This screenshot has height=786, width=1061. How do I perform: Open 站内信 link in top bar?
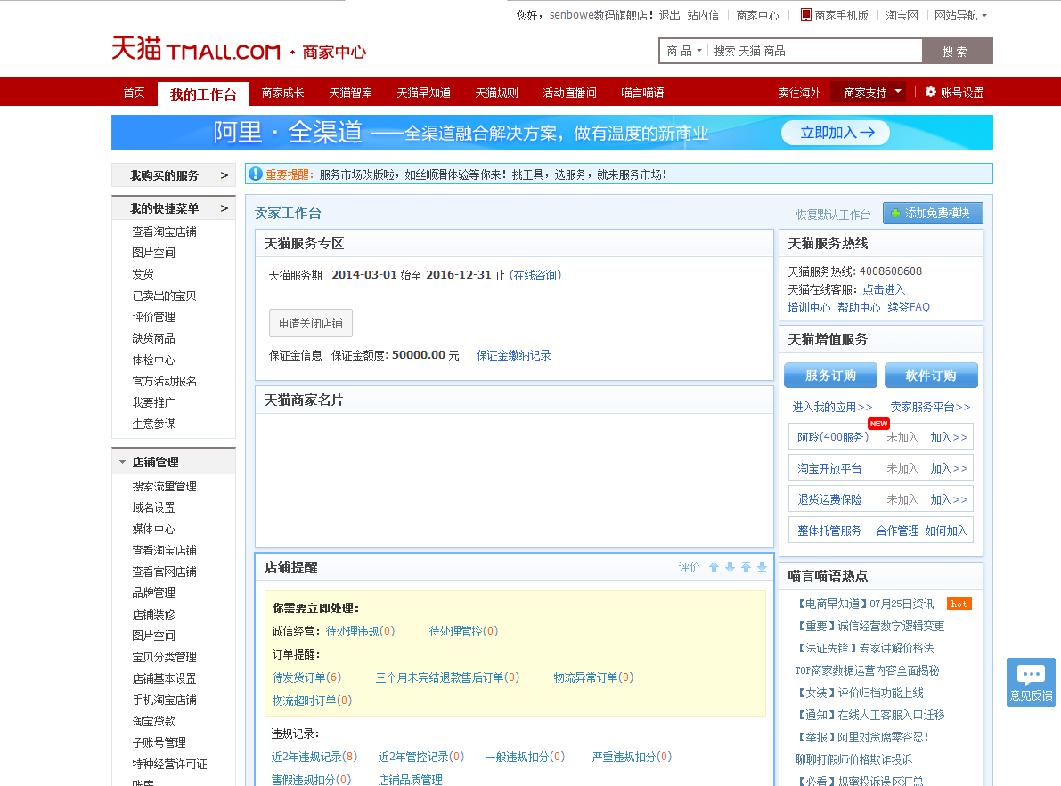[703, 15]
